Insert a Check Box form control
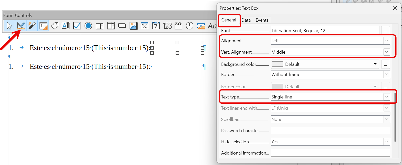This screenshot has width=402, height=165. coord(77,26)
